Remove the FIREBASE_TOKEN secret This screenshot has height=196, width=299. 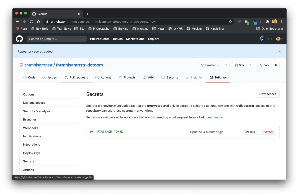click(267, 132)
